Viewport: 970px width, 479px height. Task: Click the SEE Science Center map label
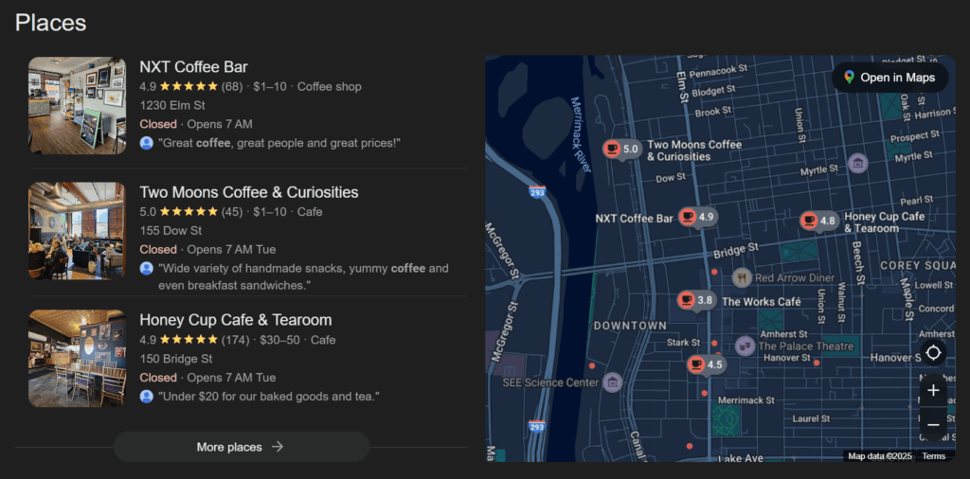(x=550, y=382)
